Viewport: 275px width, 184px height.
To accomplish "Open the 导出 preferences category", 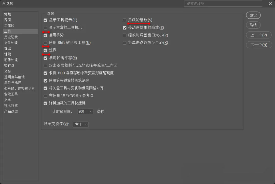I will (21, 48).
